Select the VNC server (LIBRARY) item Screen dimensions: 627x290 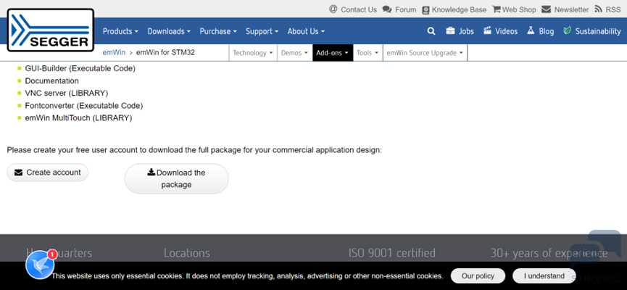[x=67, y=94]
